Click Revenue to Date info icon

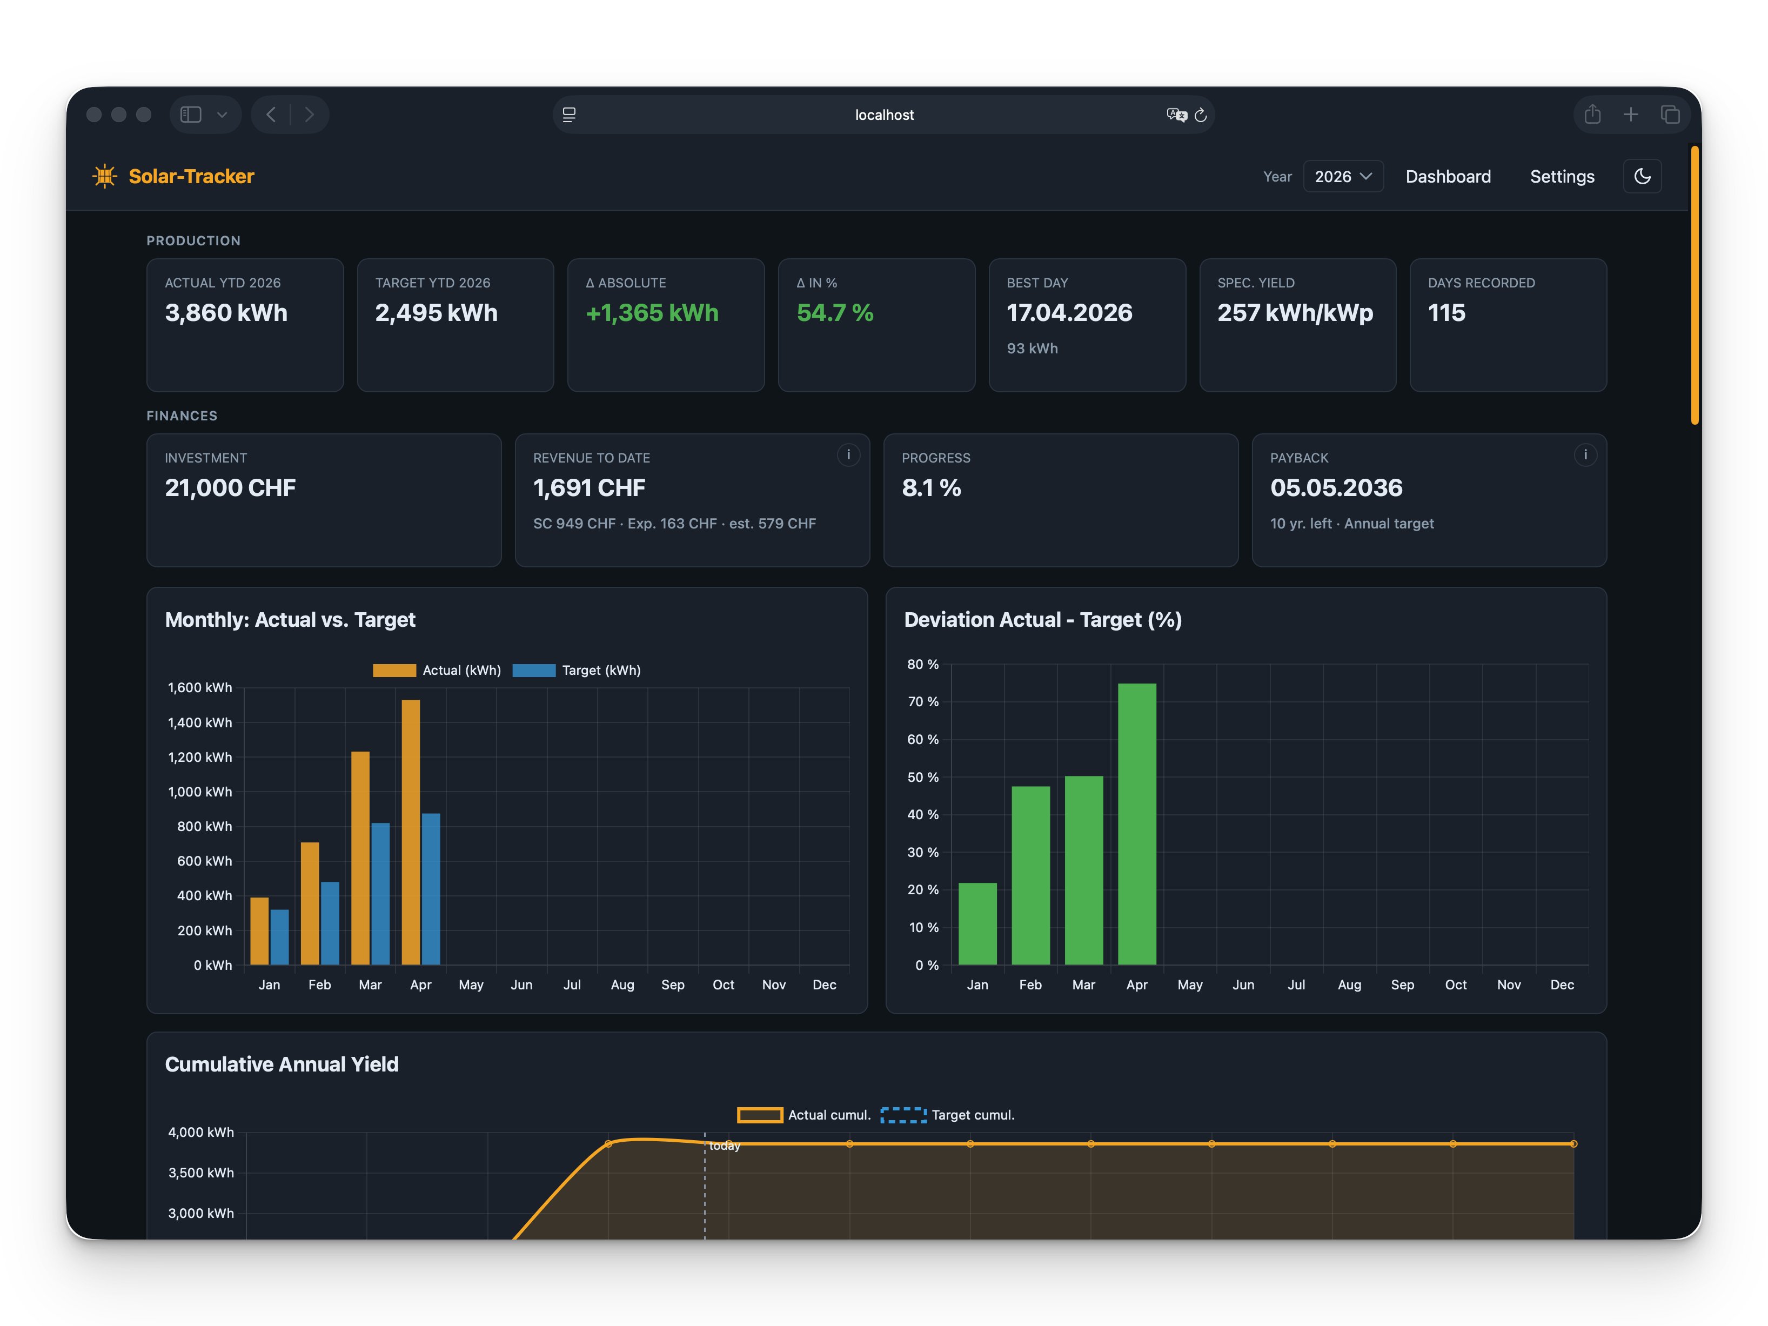coord(848,455)
